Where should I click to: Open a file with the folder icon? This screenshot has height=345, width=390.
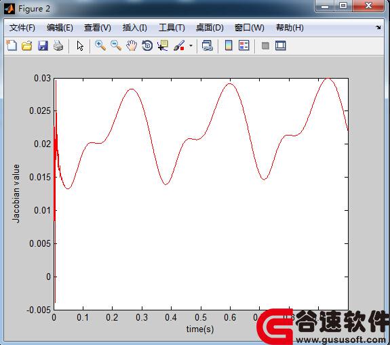[x=27, y=45]
